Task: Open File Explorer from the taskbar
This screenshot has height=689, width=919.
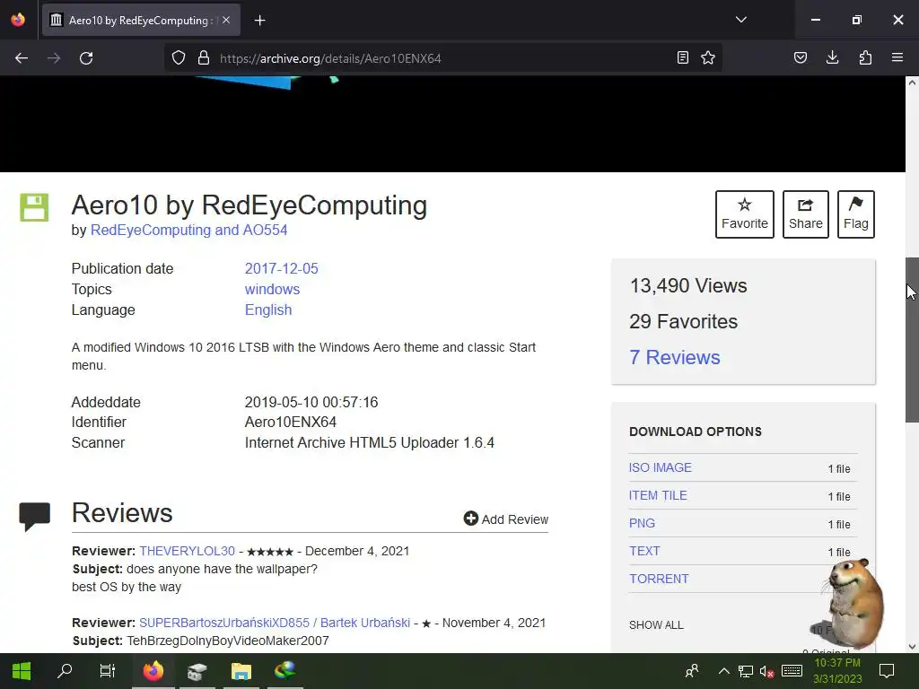Action: coord(241,671)
